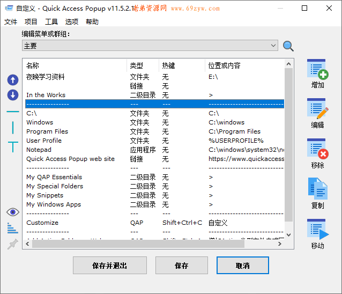Click the horizontal scrollbar thumb

pos(138,244)
